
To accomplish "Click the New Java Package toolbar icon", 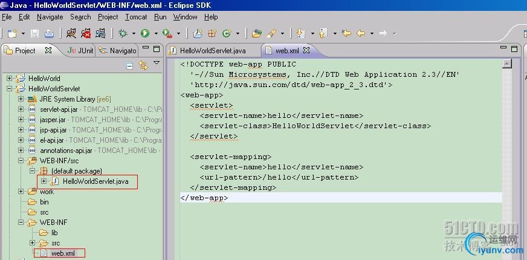I will tap(212, 33).
